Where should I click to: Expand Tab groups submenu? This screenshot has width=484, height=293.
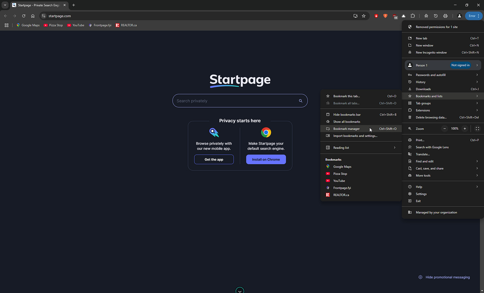point(443,103)
